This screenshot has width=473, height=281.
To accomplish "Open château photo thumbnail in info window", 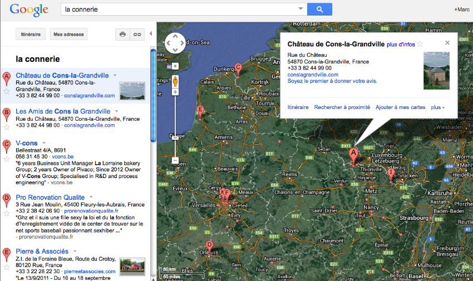I will coord(436,71).
